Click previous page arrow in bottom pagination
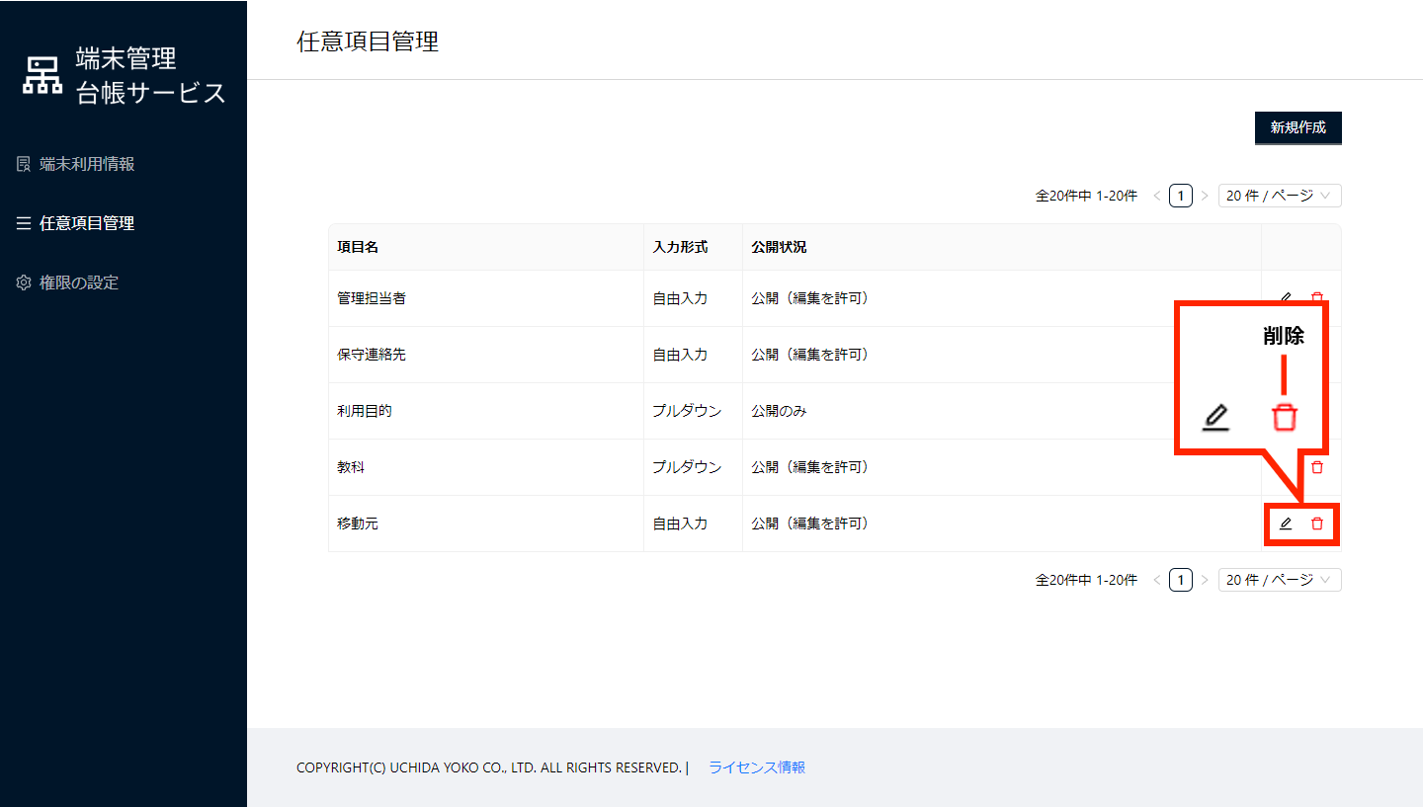 click(1157, 581)
